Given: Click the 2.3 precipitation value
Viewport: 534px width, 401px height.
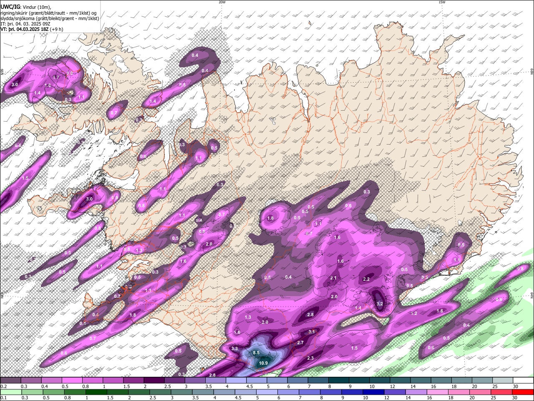Looking at the screenshot, I should coord(310,358).
